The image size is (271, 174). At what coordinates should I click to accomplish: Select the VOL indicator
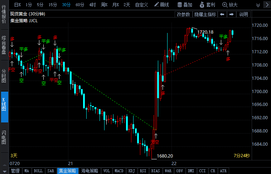pyautogui.click(x=107, y=171)
